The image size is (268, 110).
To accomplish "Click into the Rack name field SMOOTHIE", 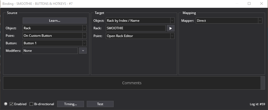I will (135, 28).
